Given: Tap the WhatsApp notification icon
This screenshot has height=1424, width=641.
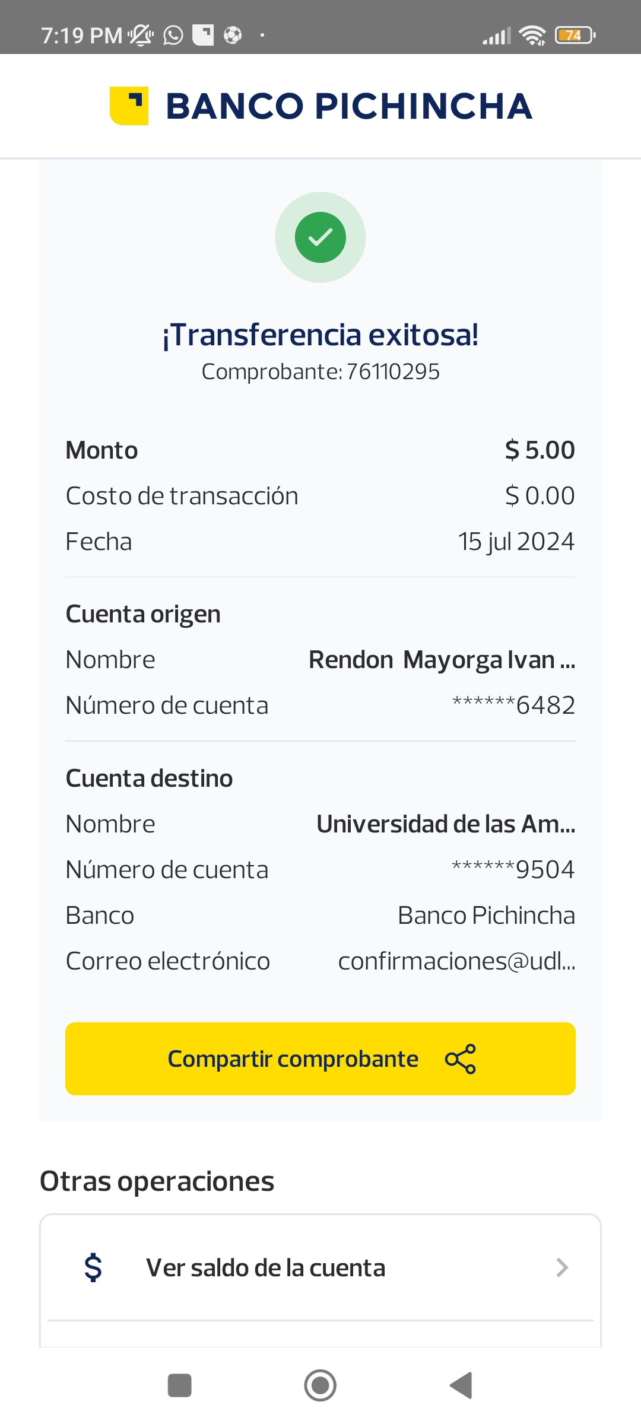Looking at the screenshot, I should tap(173, 36).
